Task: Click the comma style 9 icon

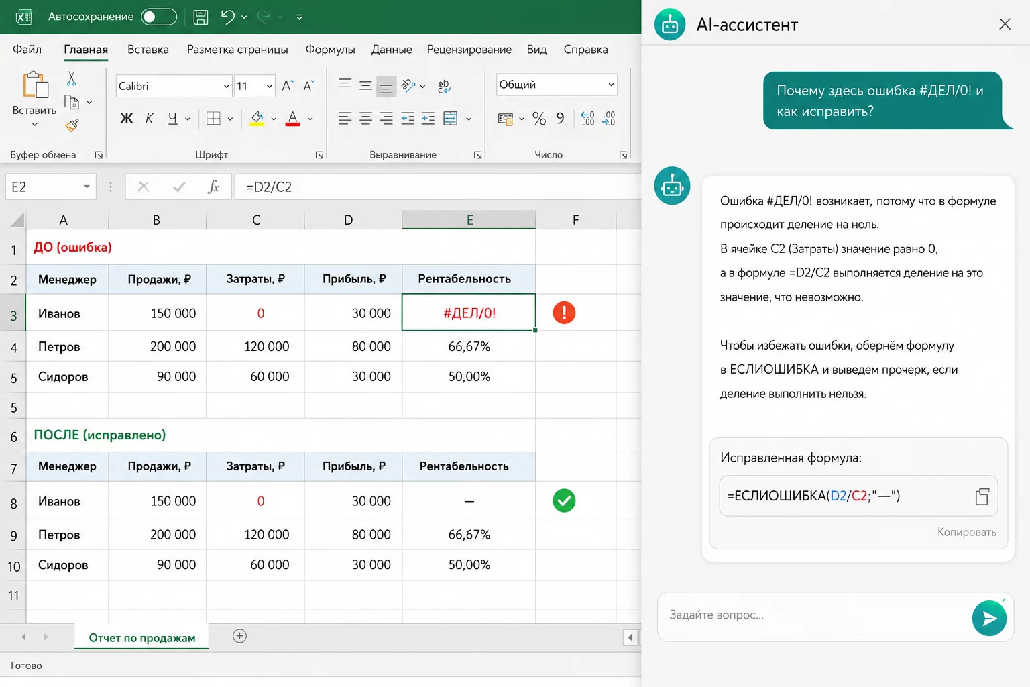Action: 560,119
